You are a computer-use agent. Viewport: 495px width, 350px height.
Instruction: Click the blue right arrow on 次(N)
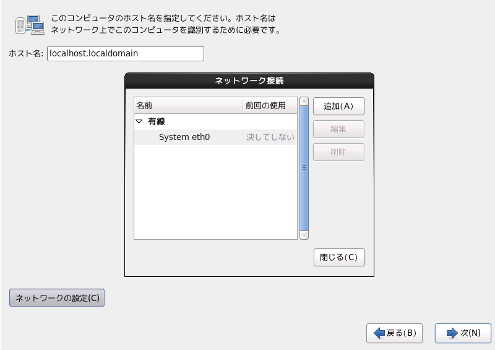[452, 333]
